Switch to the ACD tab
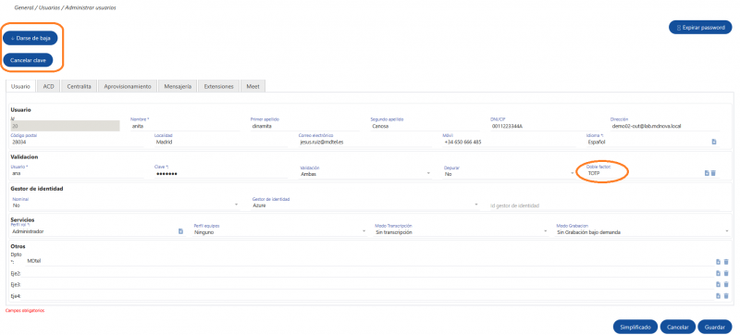The width and height of the screenshot is (740, 335). pos(49,86)
